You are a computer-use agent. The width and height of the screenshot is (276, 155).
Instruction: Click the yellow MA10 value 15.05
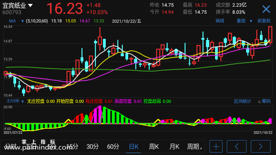pyautogui.click(x=71, y=21)
